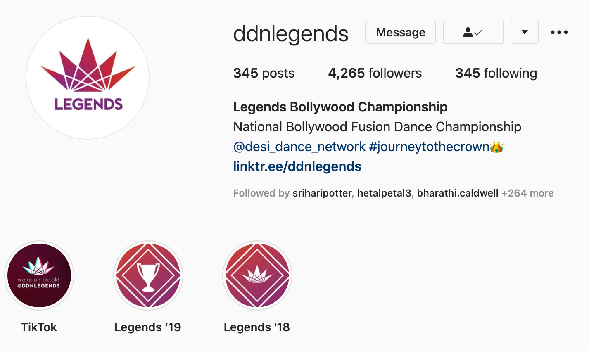Show the +264 more mutual followers
This screenshot has height=351, width=589.
tap(527, 193)
